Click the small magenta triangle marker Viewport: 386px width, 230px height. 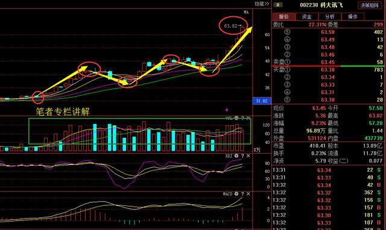[227, 110]
